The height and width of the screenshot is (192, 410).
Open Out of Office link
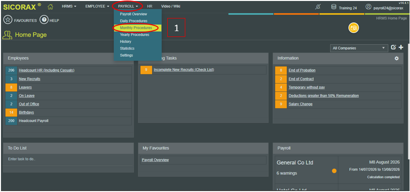coord(29,104)
